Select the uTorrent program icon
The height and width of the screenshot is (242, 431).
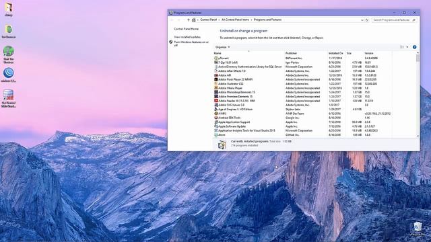(x=216, y=58)
